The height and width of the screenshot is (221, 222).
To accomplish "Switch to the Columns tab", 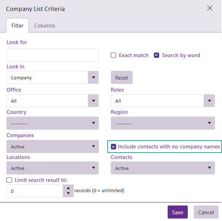I will [x=44, y=26].
